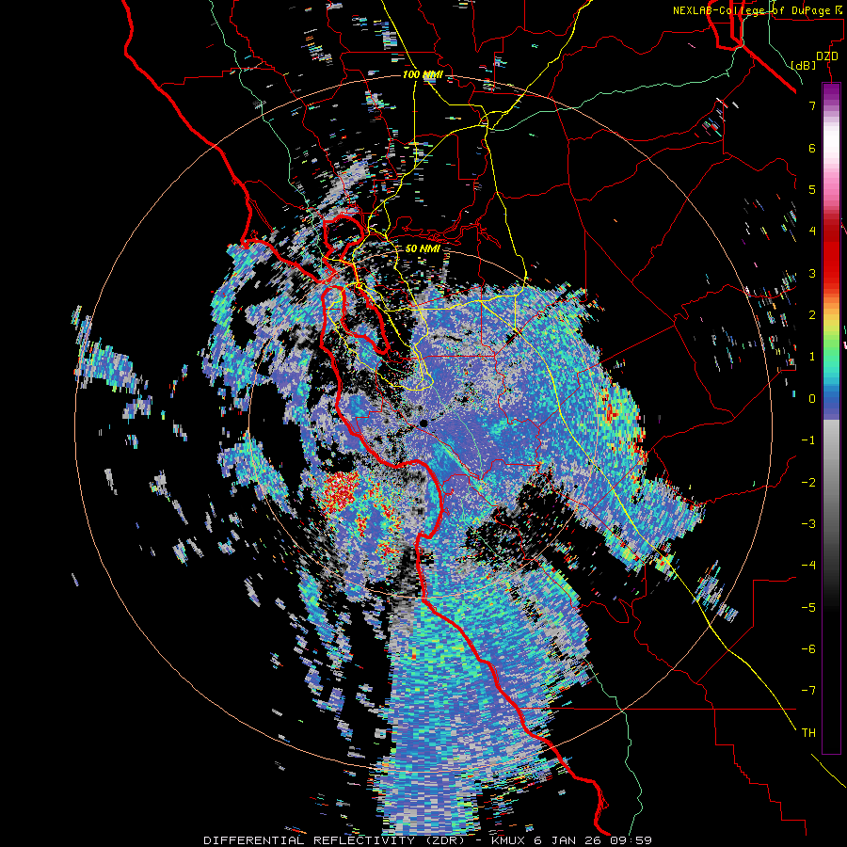
Task: Click the -1 value on the color scale
Action: point(808,440)
